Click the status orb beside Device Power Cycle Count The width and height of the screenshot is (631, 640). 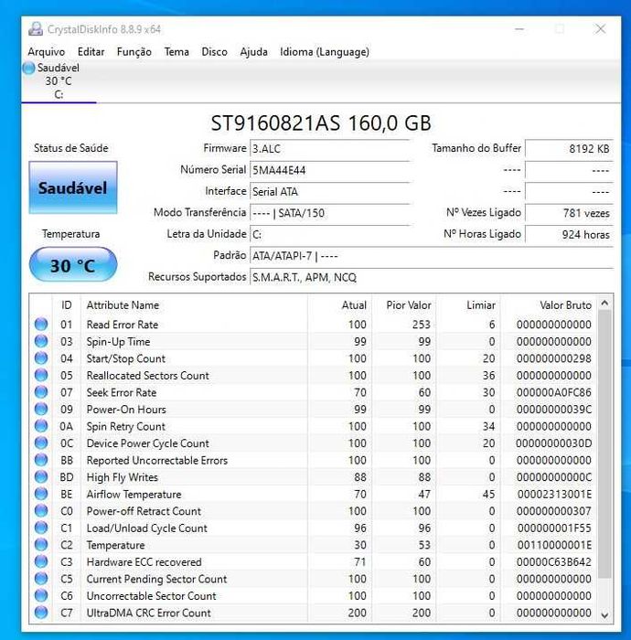tap(41, 443)
